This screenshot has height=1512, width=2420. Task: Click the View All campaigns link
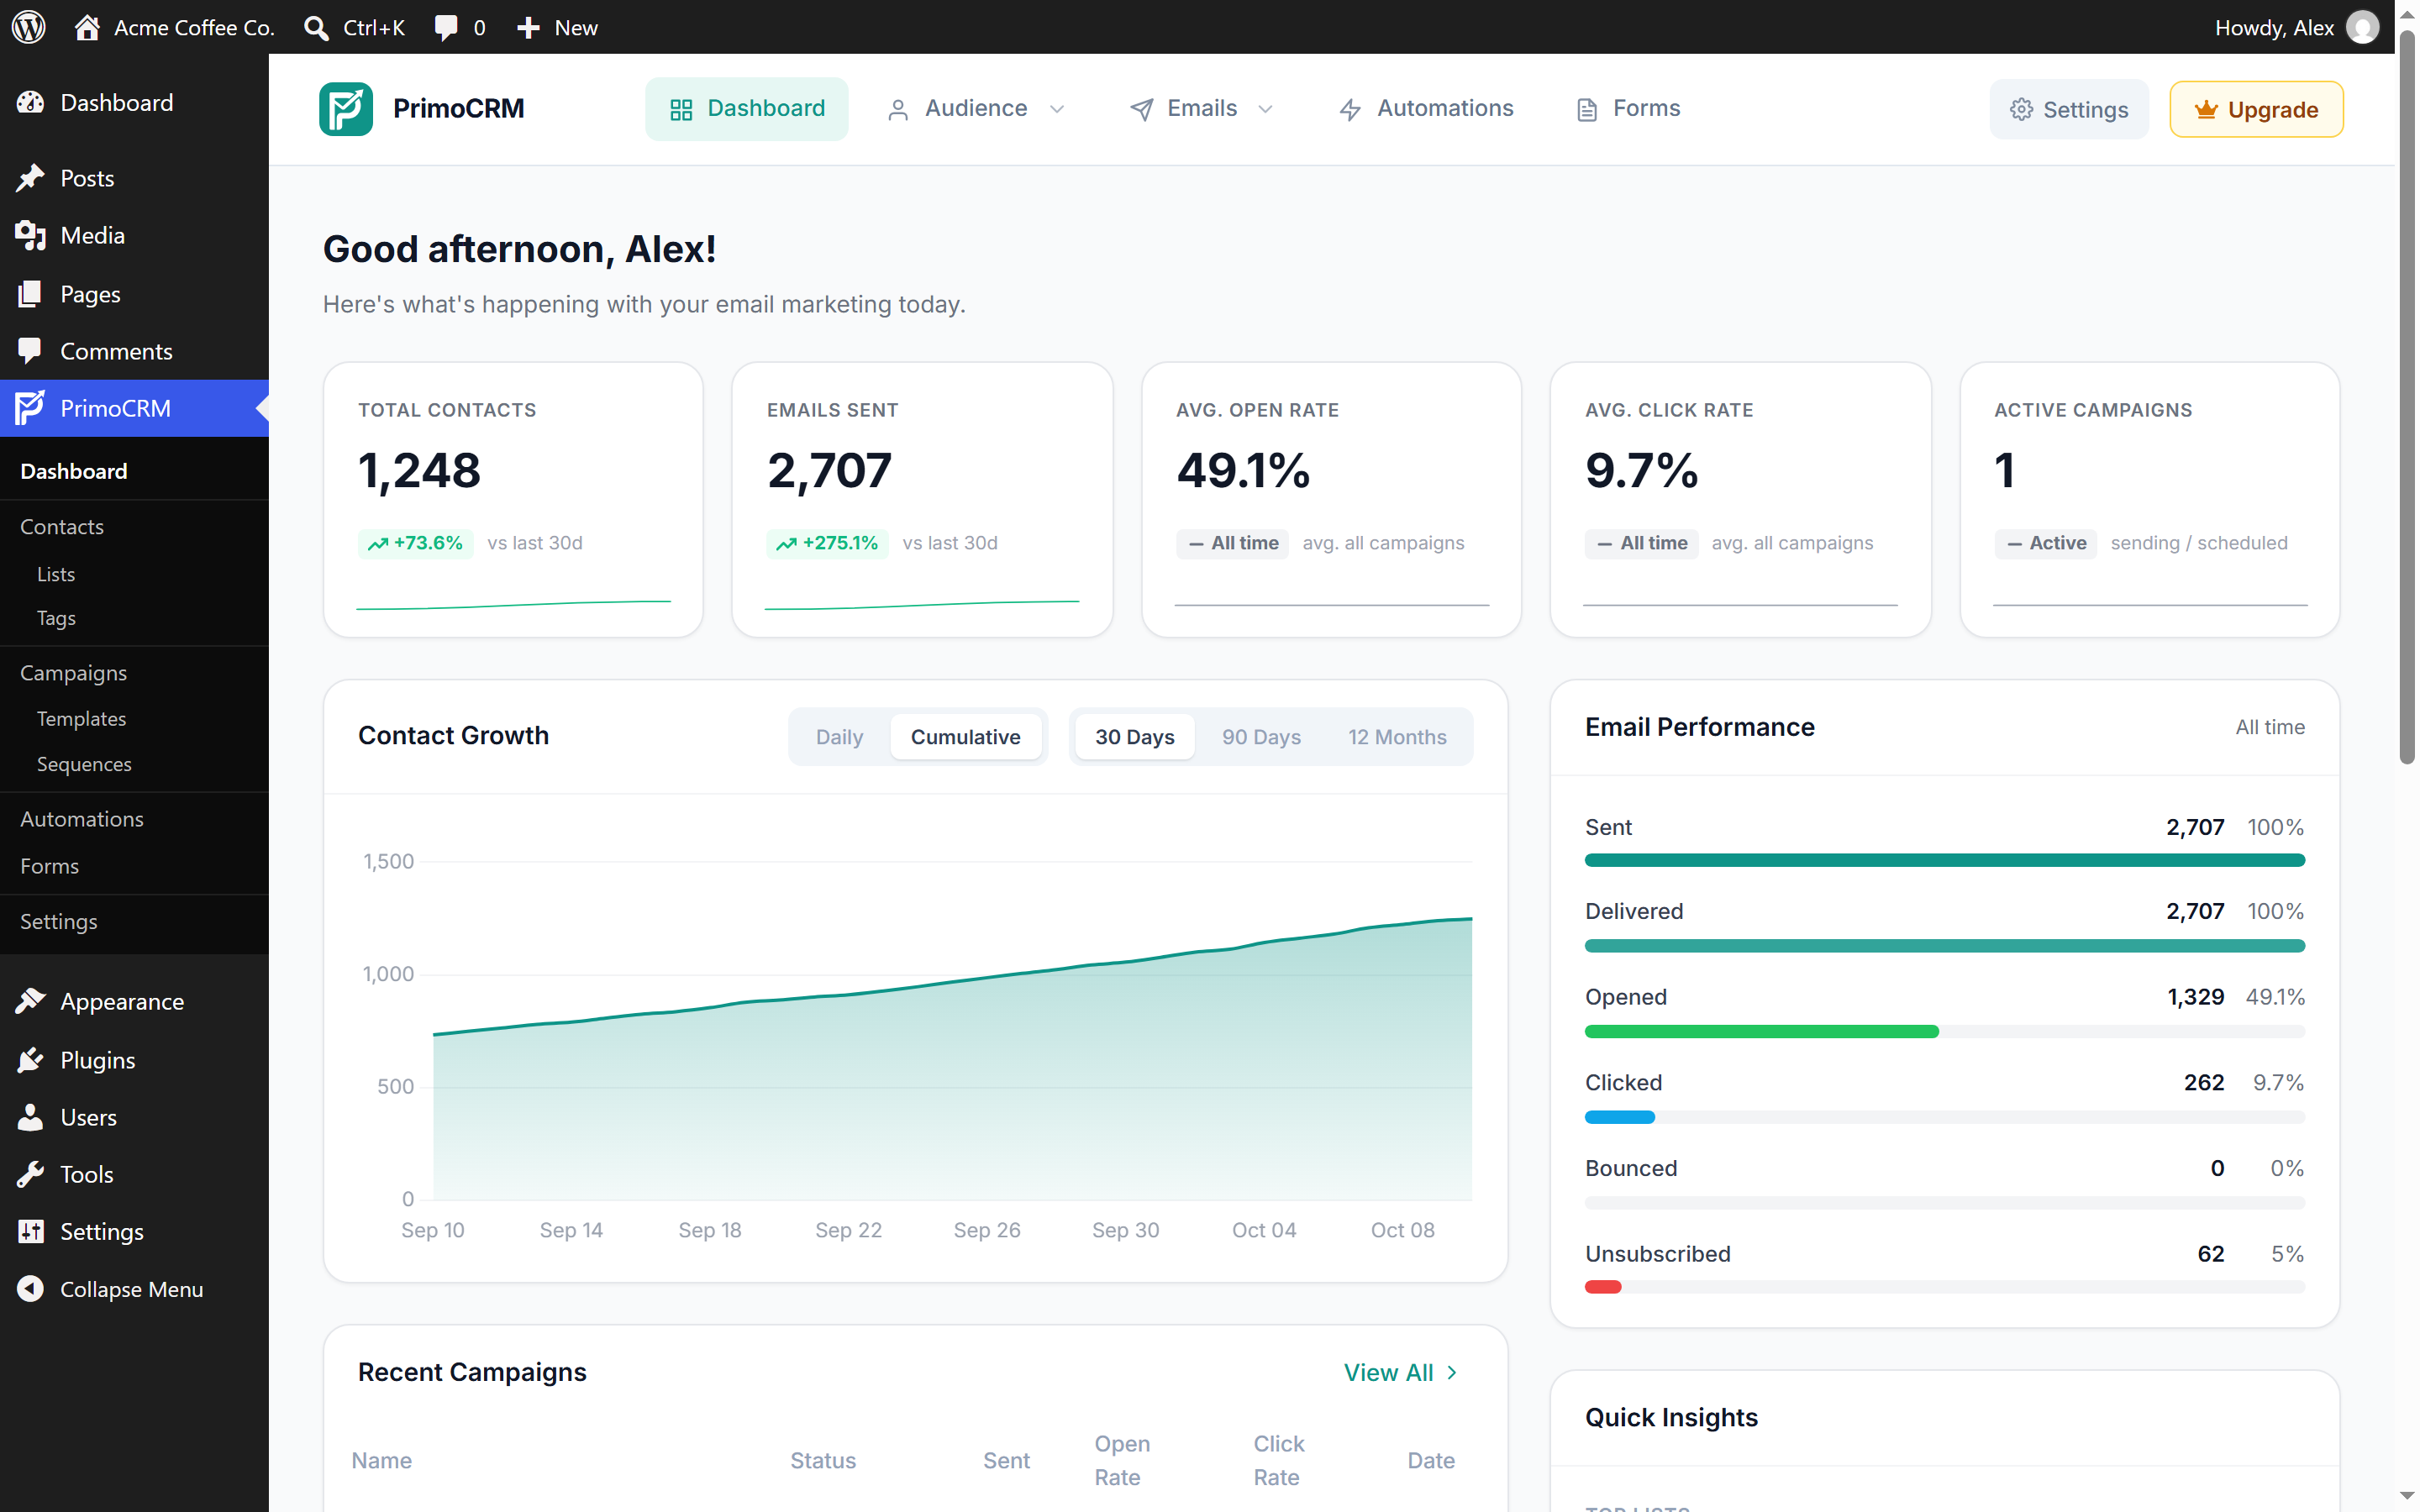(1400, 1372)
